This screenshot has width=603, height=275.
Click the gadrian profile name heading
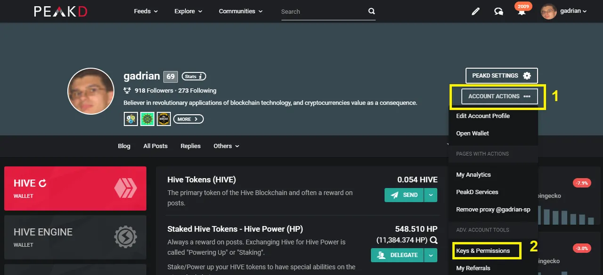pos(141,76)
